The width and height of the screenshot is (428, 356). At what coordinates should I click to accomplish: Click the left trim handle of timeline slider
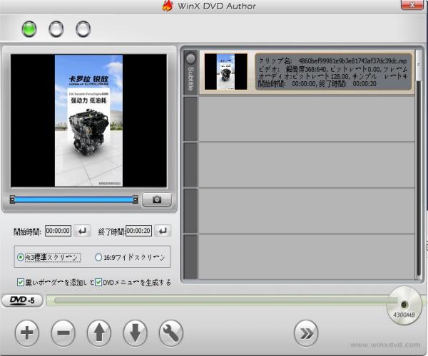click(12, 199)
